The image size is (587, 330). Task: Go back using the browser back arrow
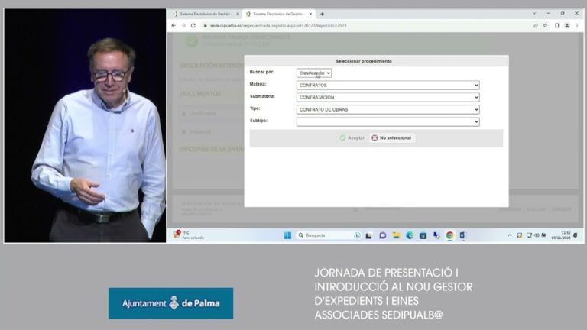pyautogui.click(x=174, y=25)
